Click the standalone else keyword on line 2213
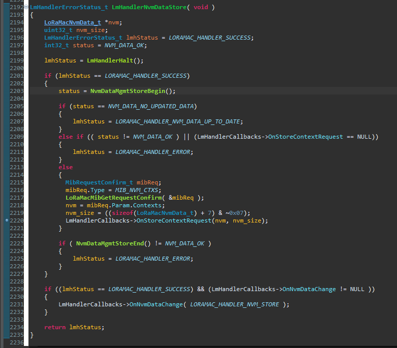 (x=66, y=167)
